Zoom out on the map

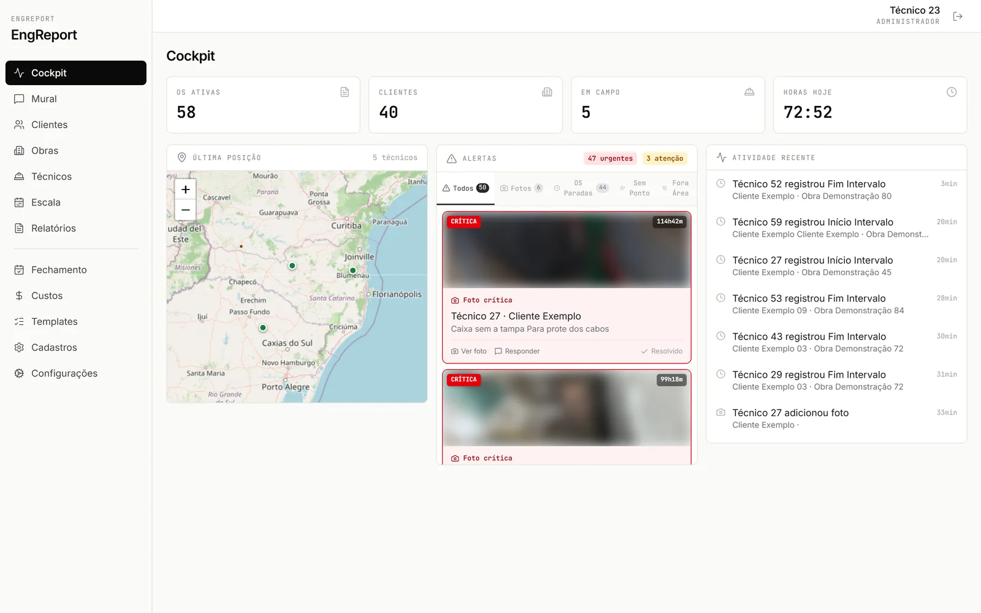click(x=185, y=210)
